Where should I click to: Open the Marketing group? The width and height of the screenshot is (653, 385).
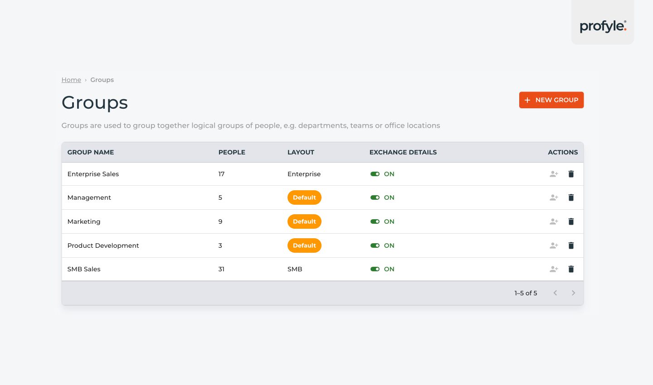84,221
